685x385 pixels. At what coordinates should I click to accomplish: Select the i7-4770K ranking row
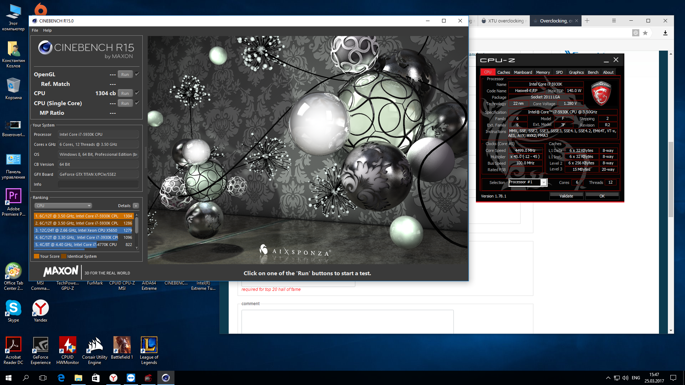(x=83, y=245)
